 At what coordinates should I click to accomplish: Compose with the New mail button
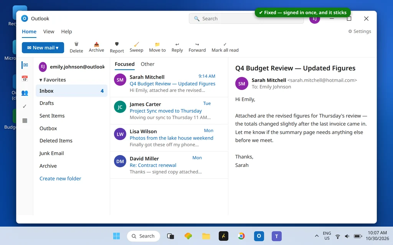[43, 47]
